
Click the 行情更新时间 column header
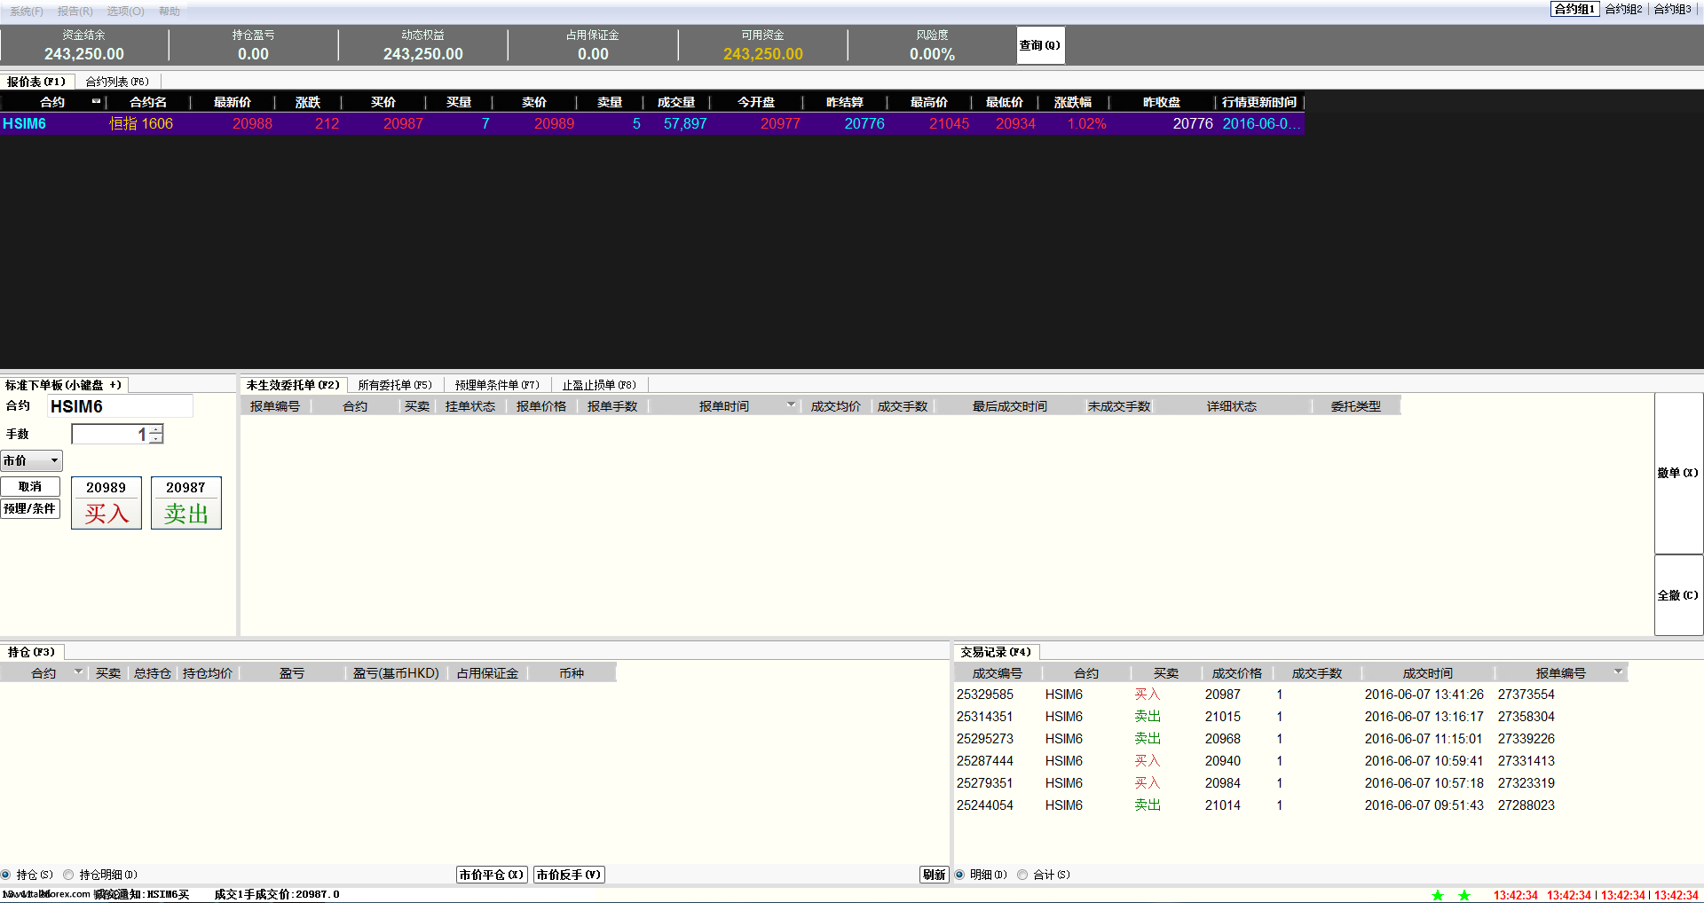1259,102
